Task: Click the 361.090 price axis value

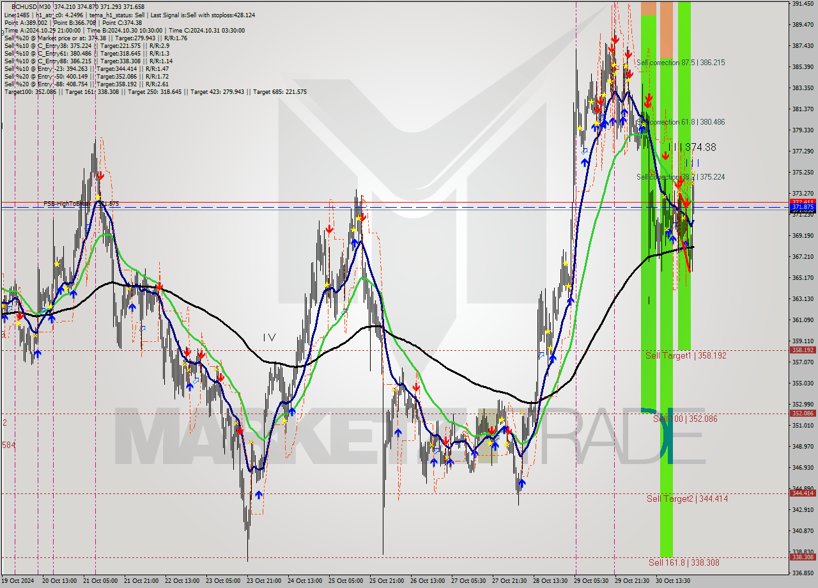Action: [x=803, y=320]
